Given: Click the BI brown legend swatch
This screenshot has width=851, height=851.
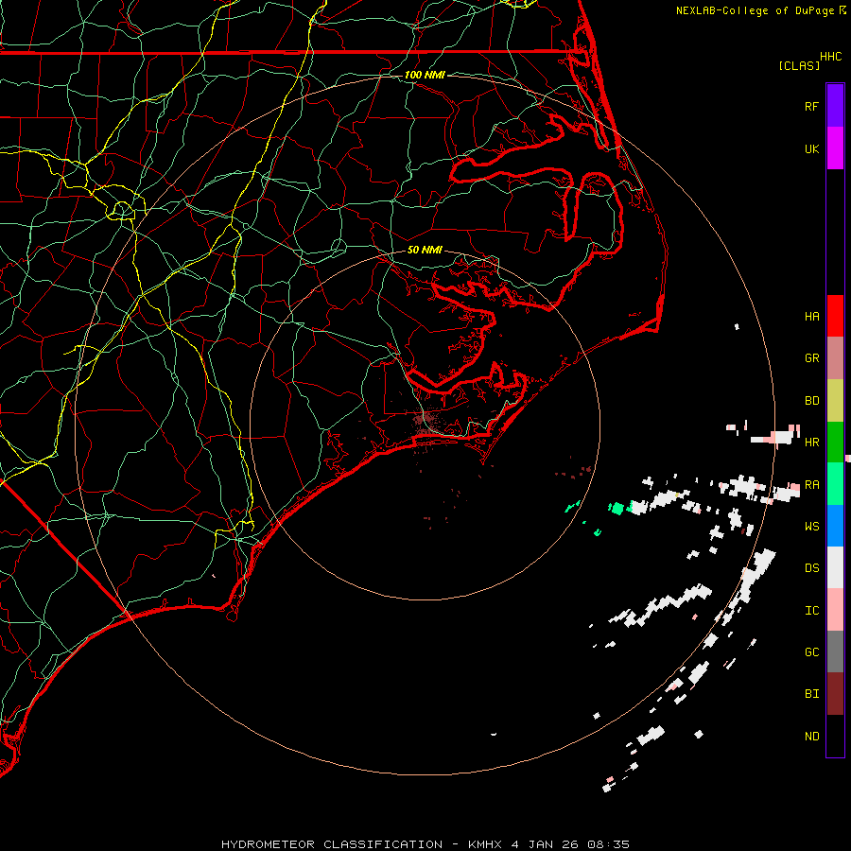Looking at the screenshot, I should coord(835,694).
